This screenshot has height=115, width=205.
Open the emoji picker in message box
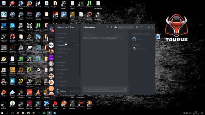(x=125, y=89)
